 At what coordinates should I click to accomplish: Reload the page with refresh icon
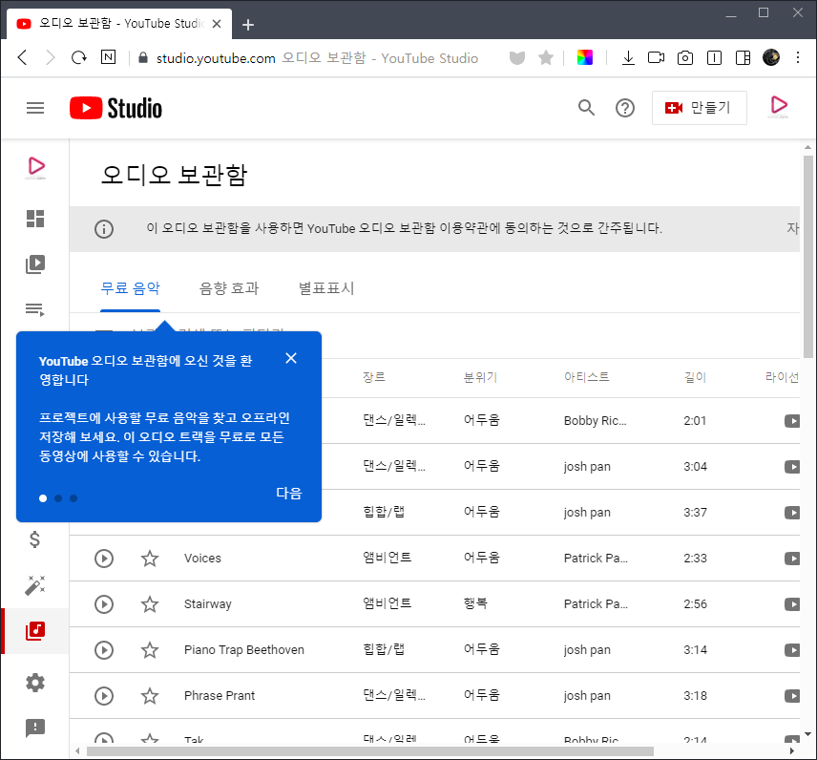click(78, 57)
